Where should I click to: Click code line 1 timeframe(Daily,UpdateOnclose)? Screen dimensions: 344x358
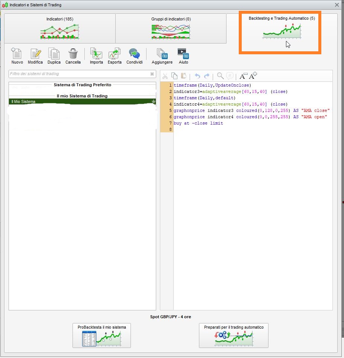(x=212, y=85)
